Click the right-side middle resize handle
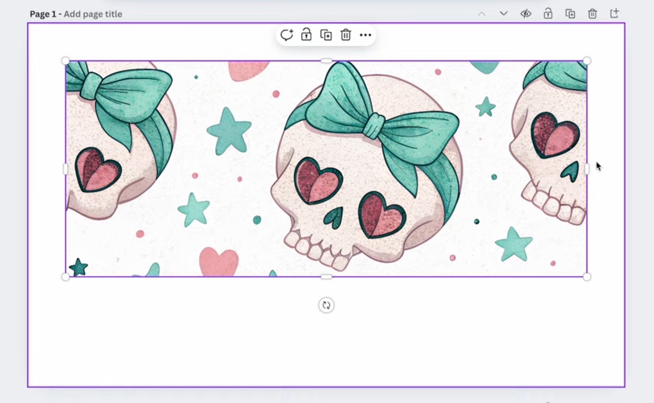The height and width of the screenshot is (403, 654). [587, 169]
